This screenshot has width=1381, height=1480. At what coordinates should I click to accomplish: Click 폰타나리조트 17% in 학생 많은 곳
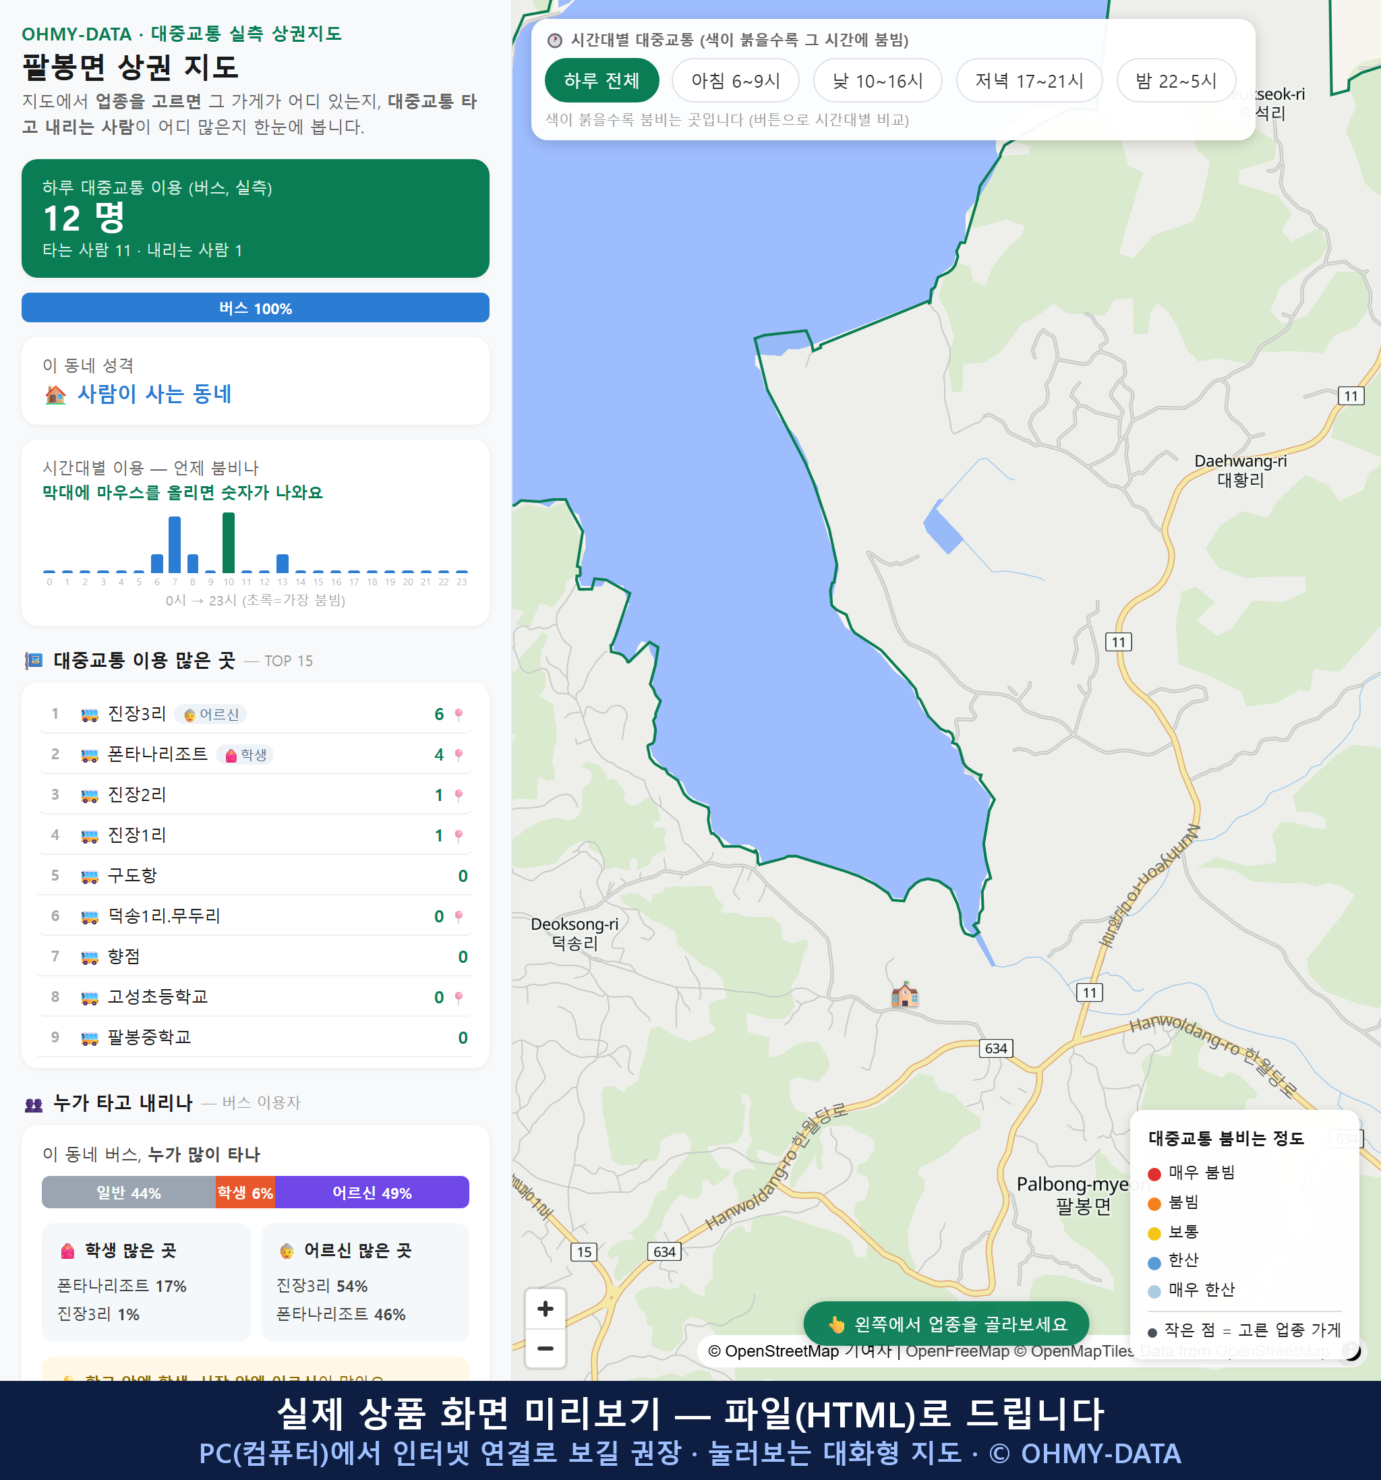[122, 1286]
